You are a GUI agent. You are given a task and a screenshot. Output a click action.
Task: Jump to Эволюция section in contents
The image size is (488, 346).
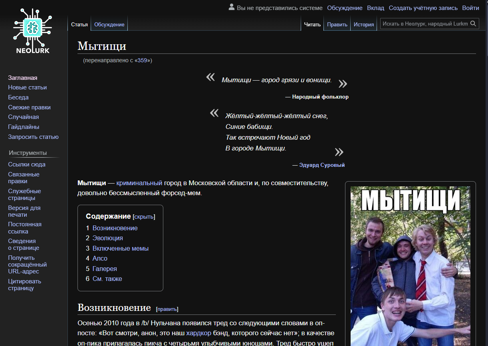(x=107, y=238)
